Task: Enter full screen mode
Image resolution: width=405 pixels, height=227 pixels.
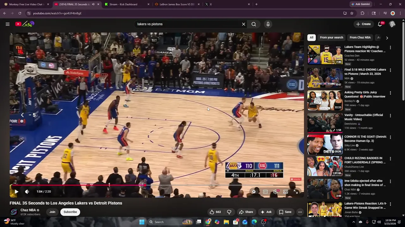Action: point(296,191)
